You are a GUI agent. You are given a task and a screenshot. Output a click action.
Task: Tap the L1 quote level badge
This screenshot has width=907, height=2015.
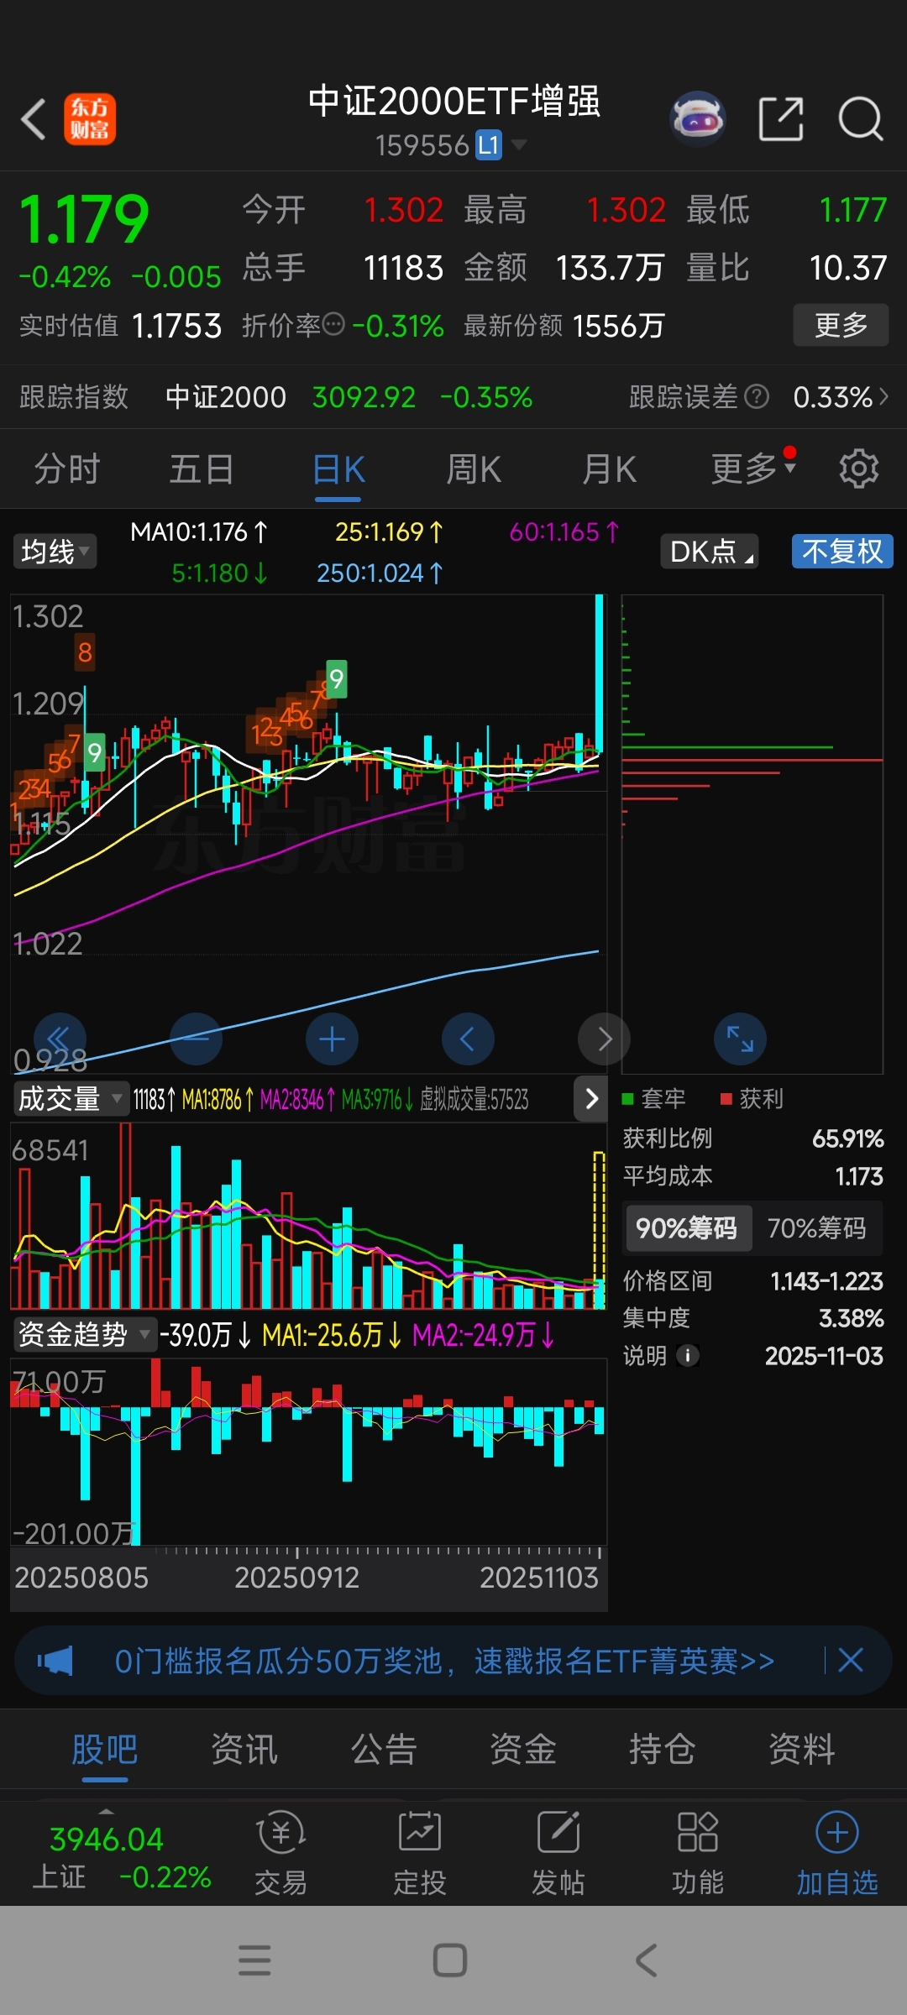[x=489, y=145]
